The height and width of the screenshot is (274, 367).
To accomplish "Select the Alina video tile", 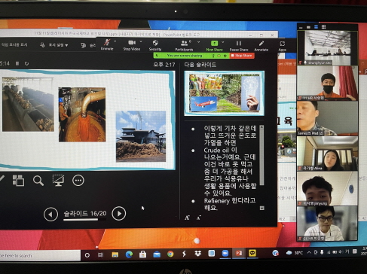I will (x=327, y=154).
